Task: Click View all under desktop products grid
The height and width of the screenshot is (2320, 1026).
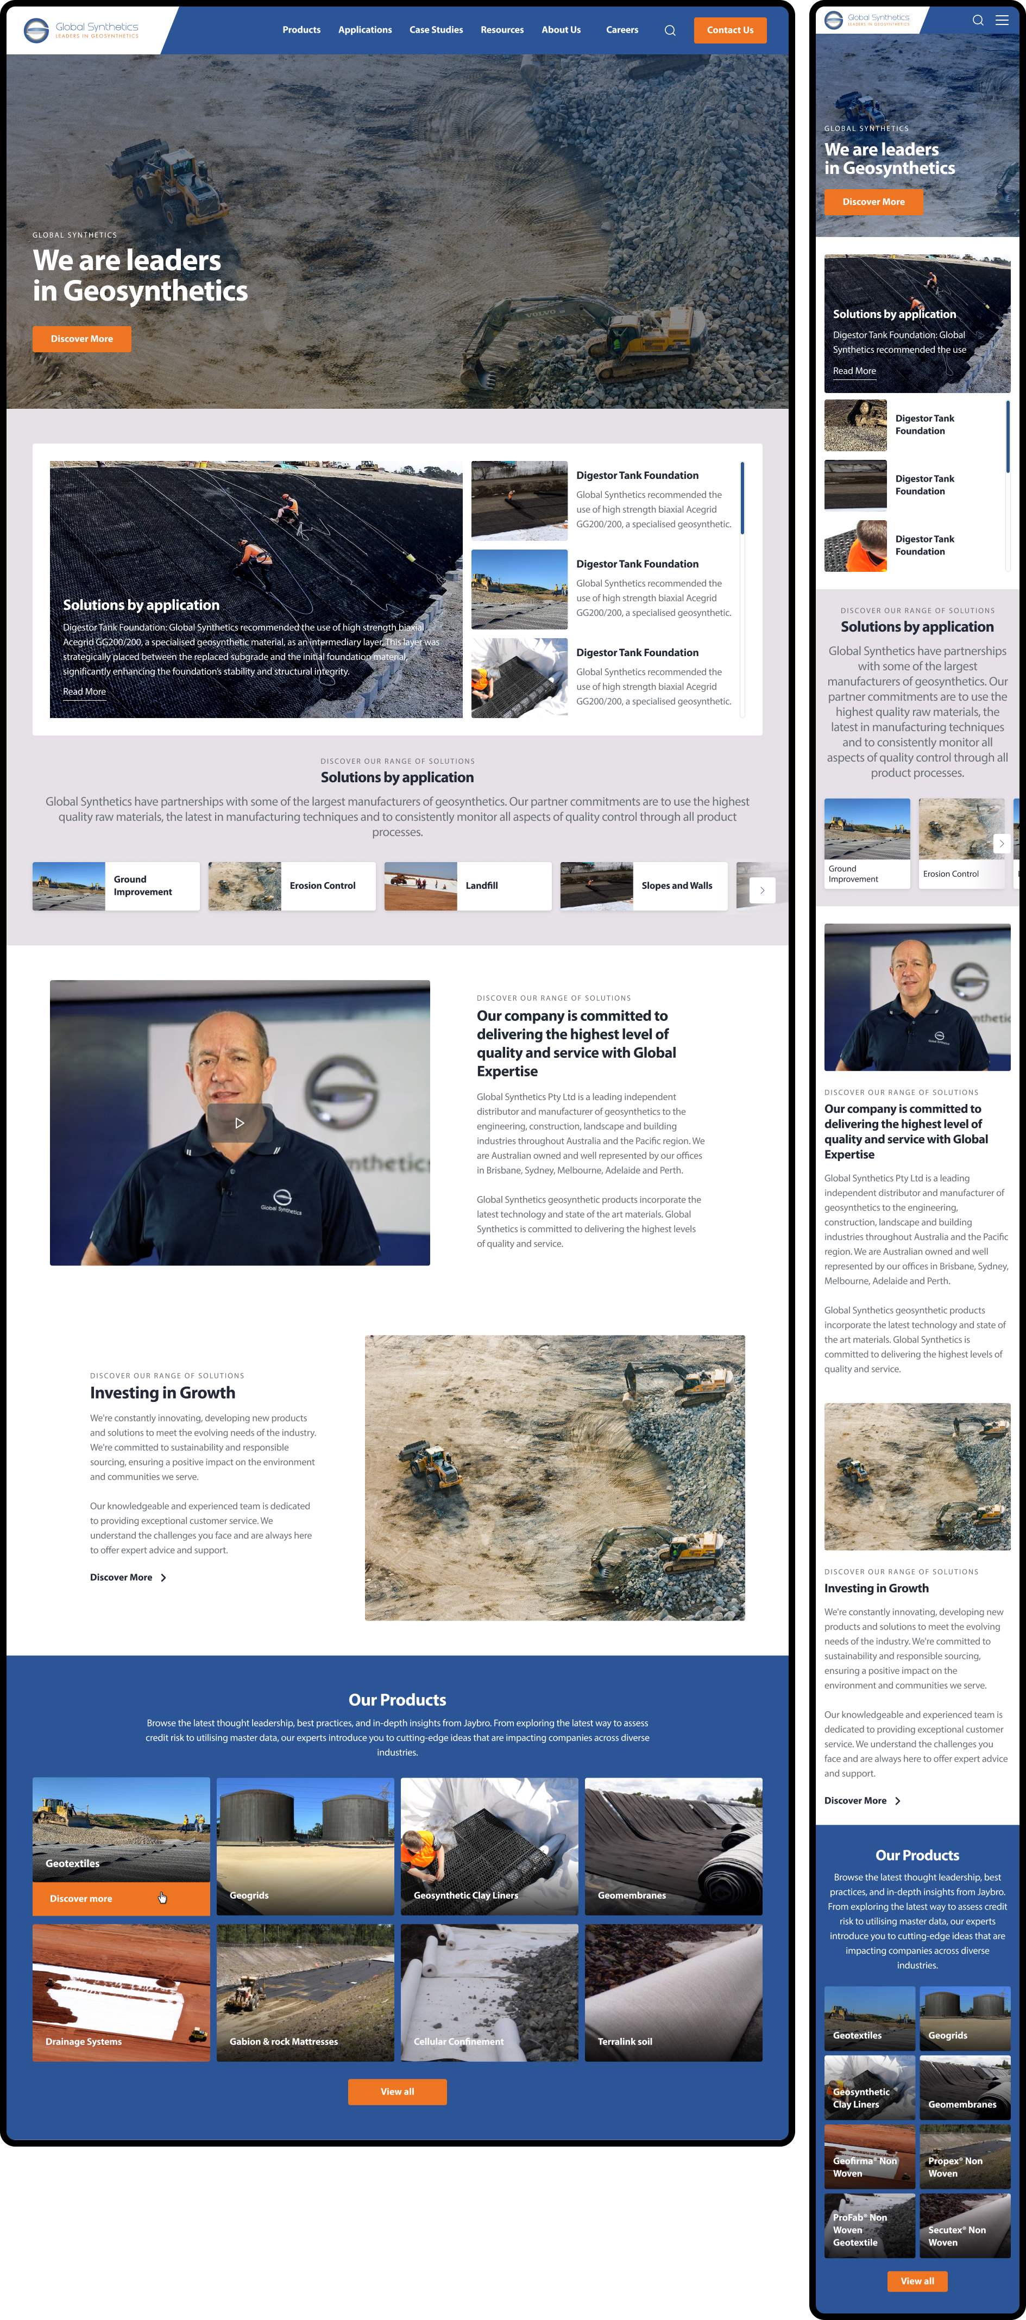Action: pos(397,2091)
